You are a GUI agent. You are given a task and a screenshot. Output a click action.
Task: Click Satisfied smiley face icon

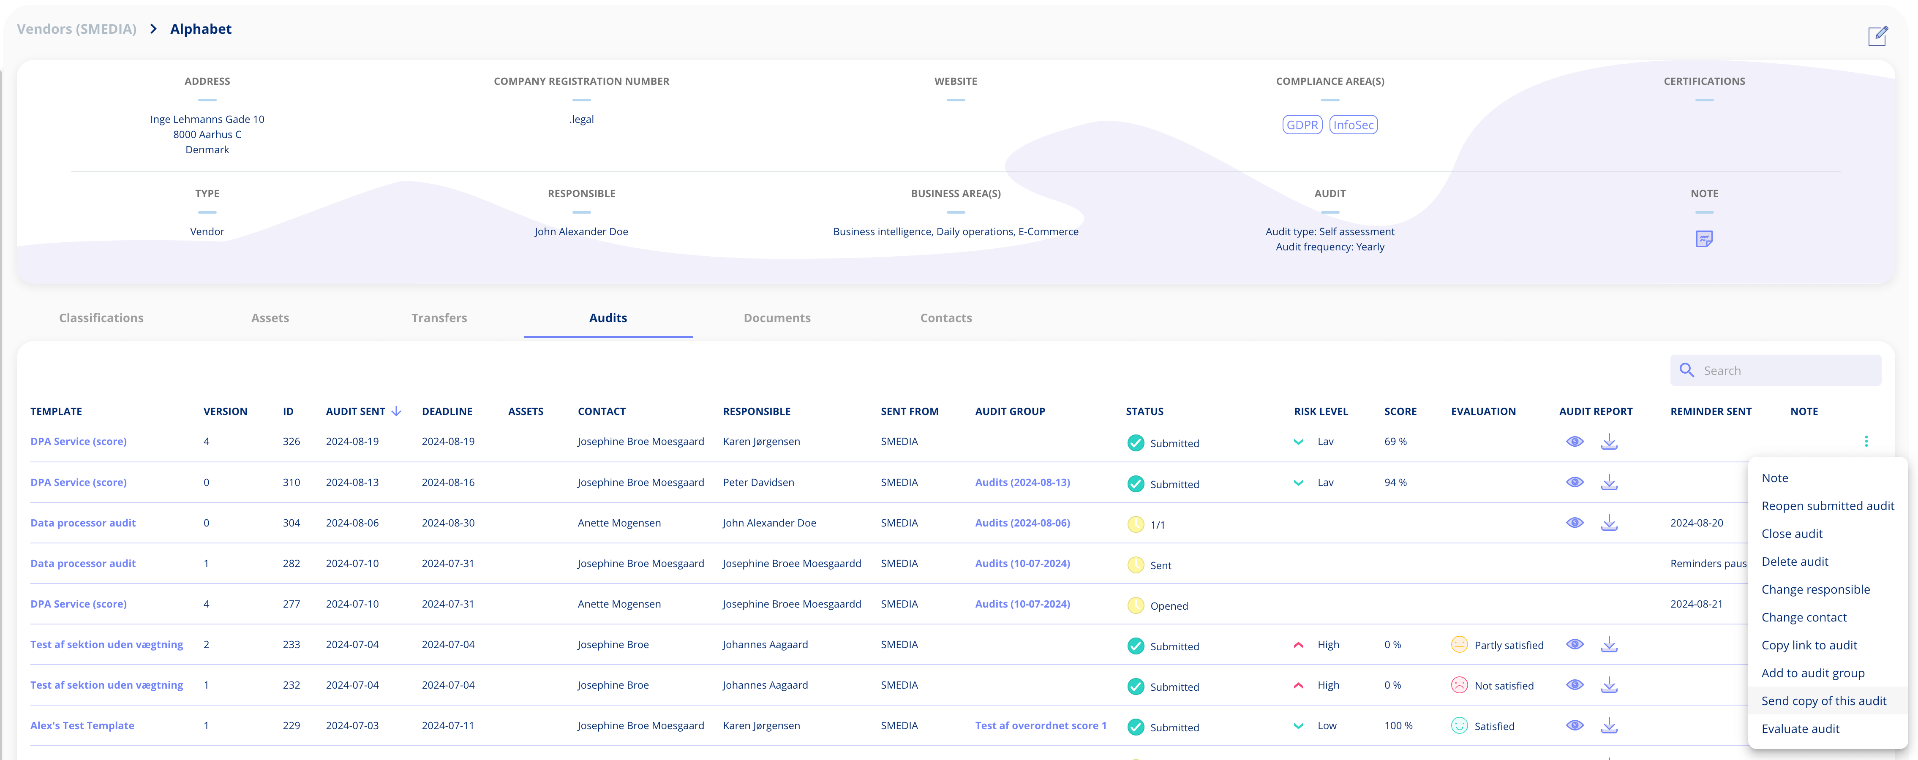(1459, 726)
